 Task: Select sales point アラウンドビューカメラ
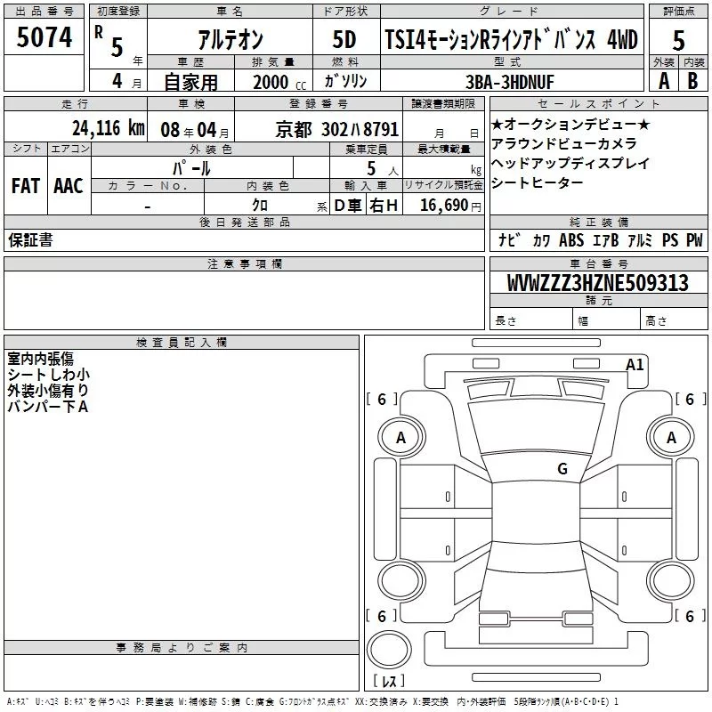point(564,143)
